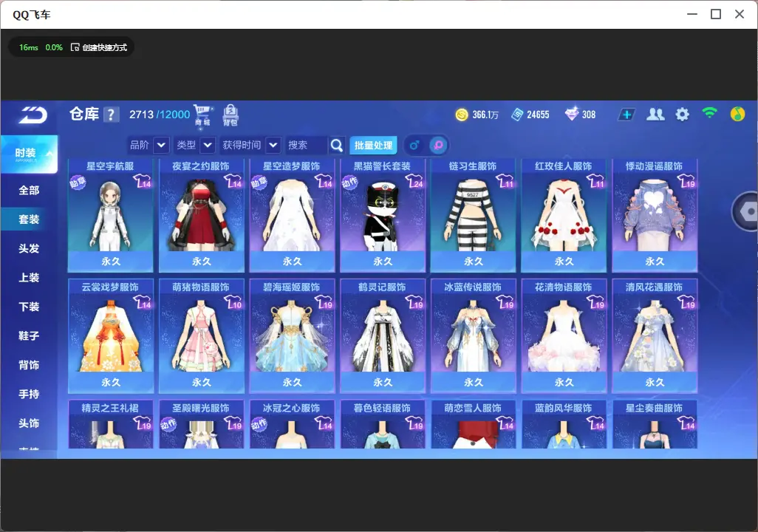The height and width of the screenshot is (532, 758).
Task: Click the blue coupon currency icon
Action: click(517, 115)
